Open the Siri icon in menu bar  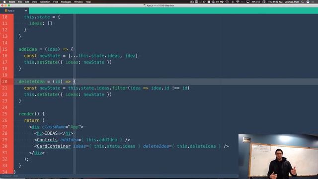coord(308,2)
